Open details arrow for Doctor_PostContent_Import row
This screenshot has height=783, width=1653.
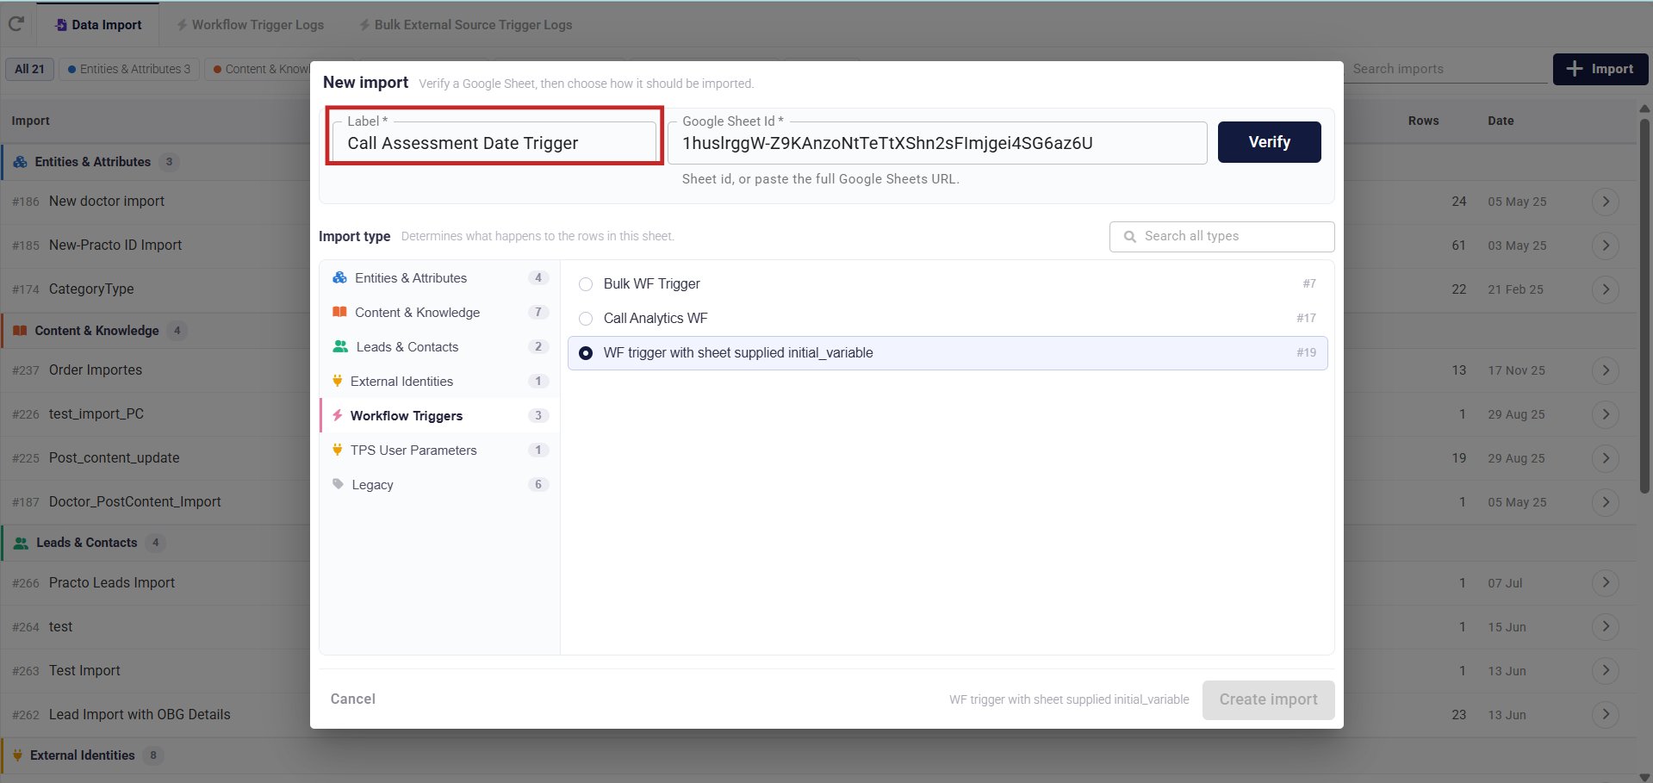coord(1605,502)
